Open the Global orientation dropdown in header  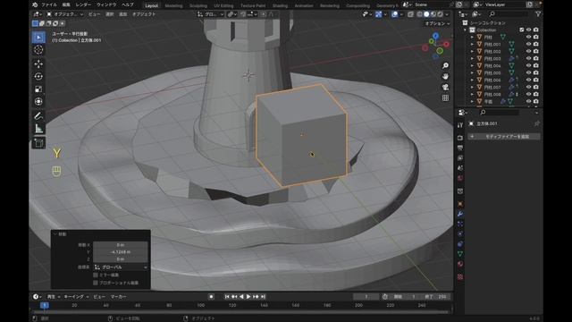click(211, 14)
